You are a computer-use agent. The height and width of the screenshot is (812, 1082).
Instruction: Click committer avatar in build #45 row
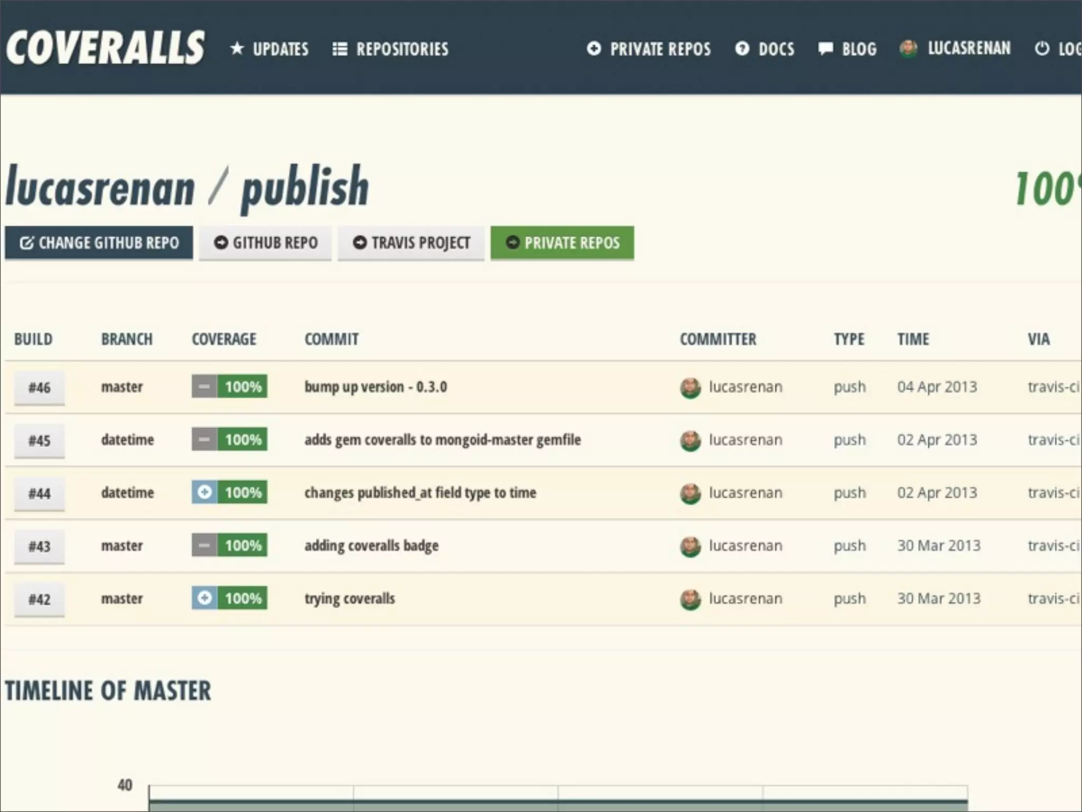(x=690, y=440)
